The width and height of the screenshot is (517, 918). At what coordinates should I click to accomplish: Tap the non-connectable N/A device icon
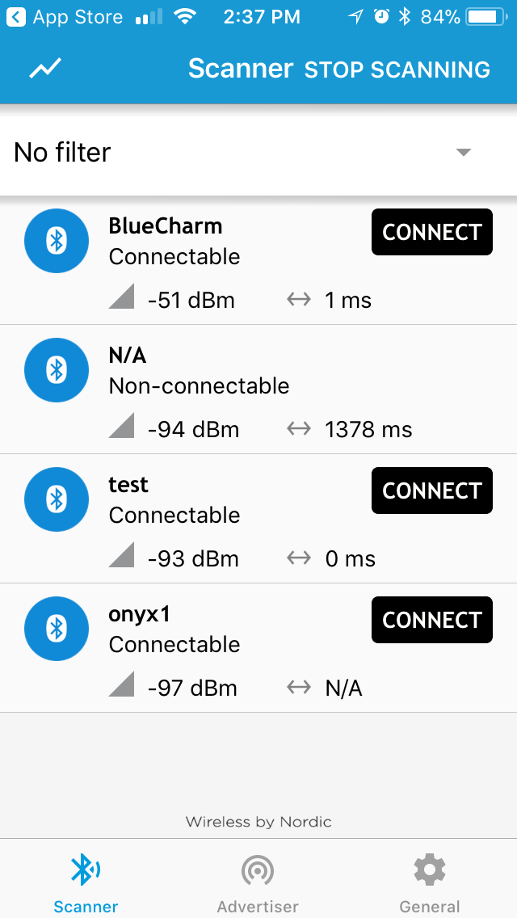tap(57, 370)
